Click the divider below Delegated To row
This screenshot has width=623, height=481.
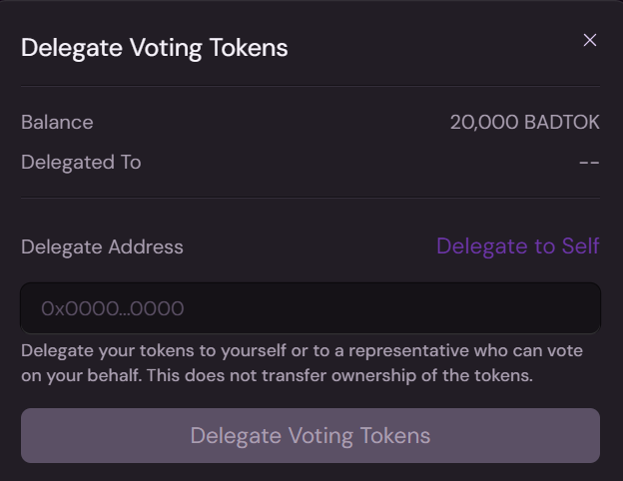click(x=310, y=198)
